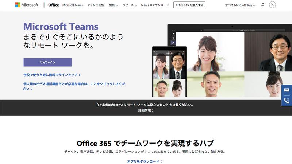Click the Microsoft Teams heading text
292x164 pixels.
click(61, 26)
